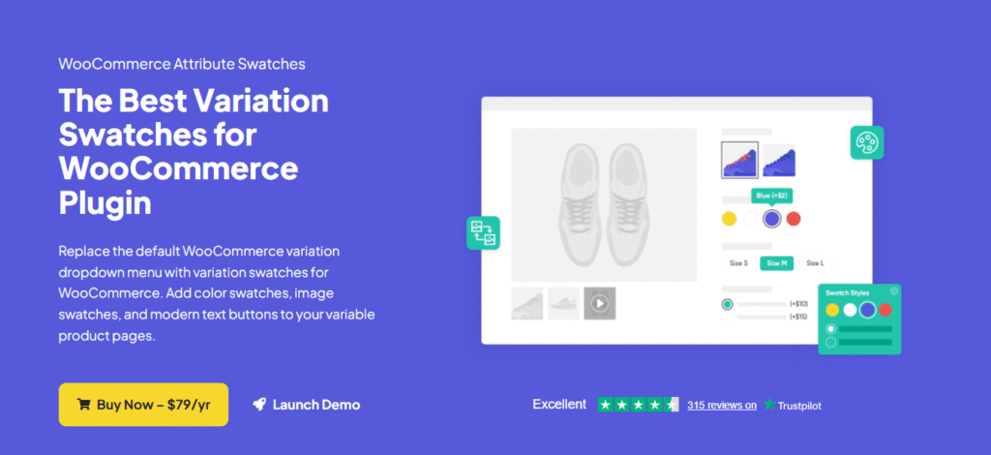The height and width of the screenshot is (455, 991).
Task: Select the (+$10) radio option
Action: coord(727,304)
